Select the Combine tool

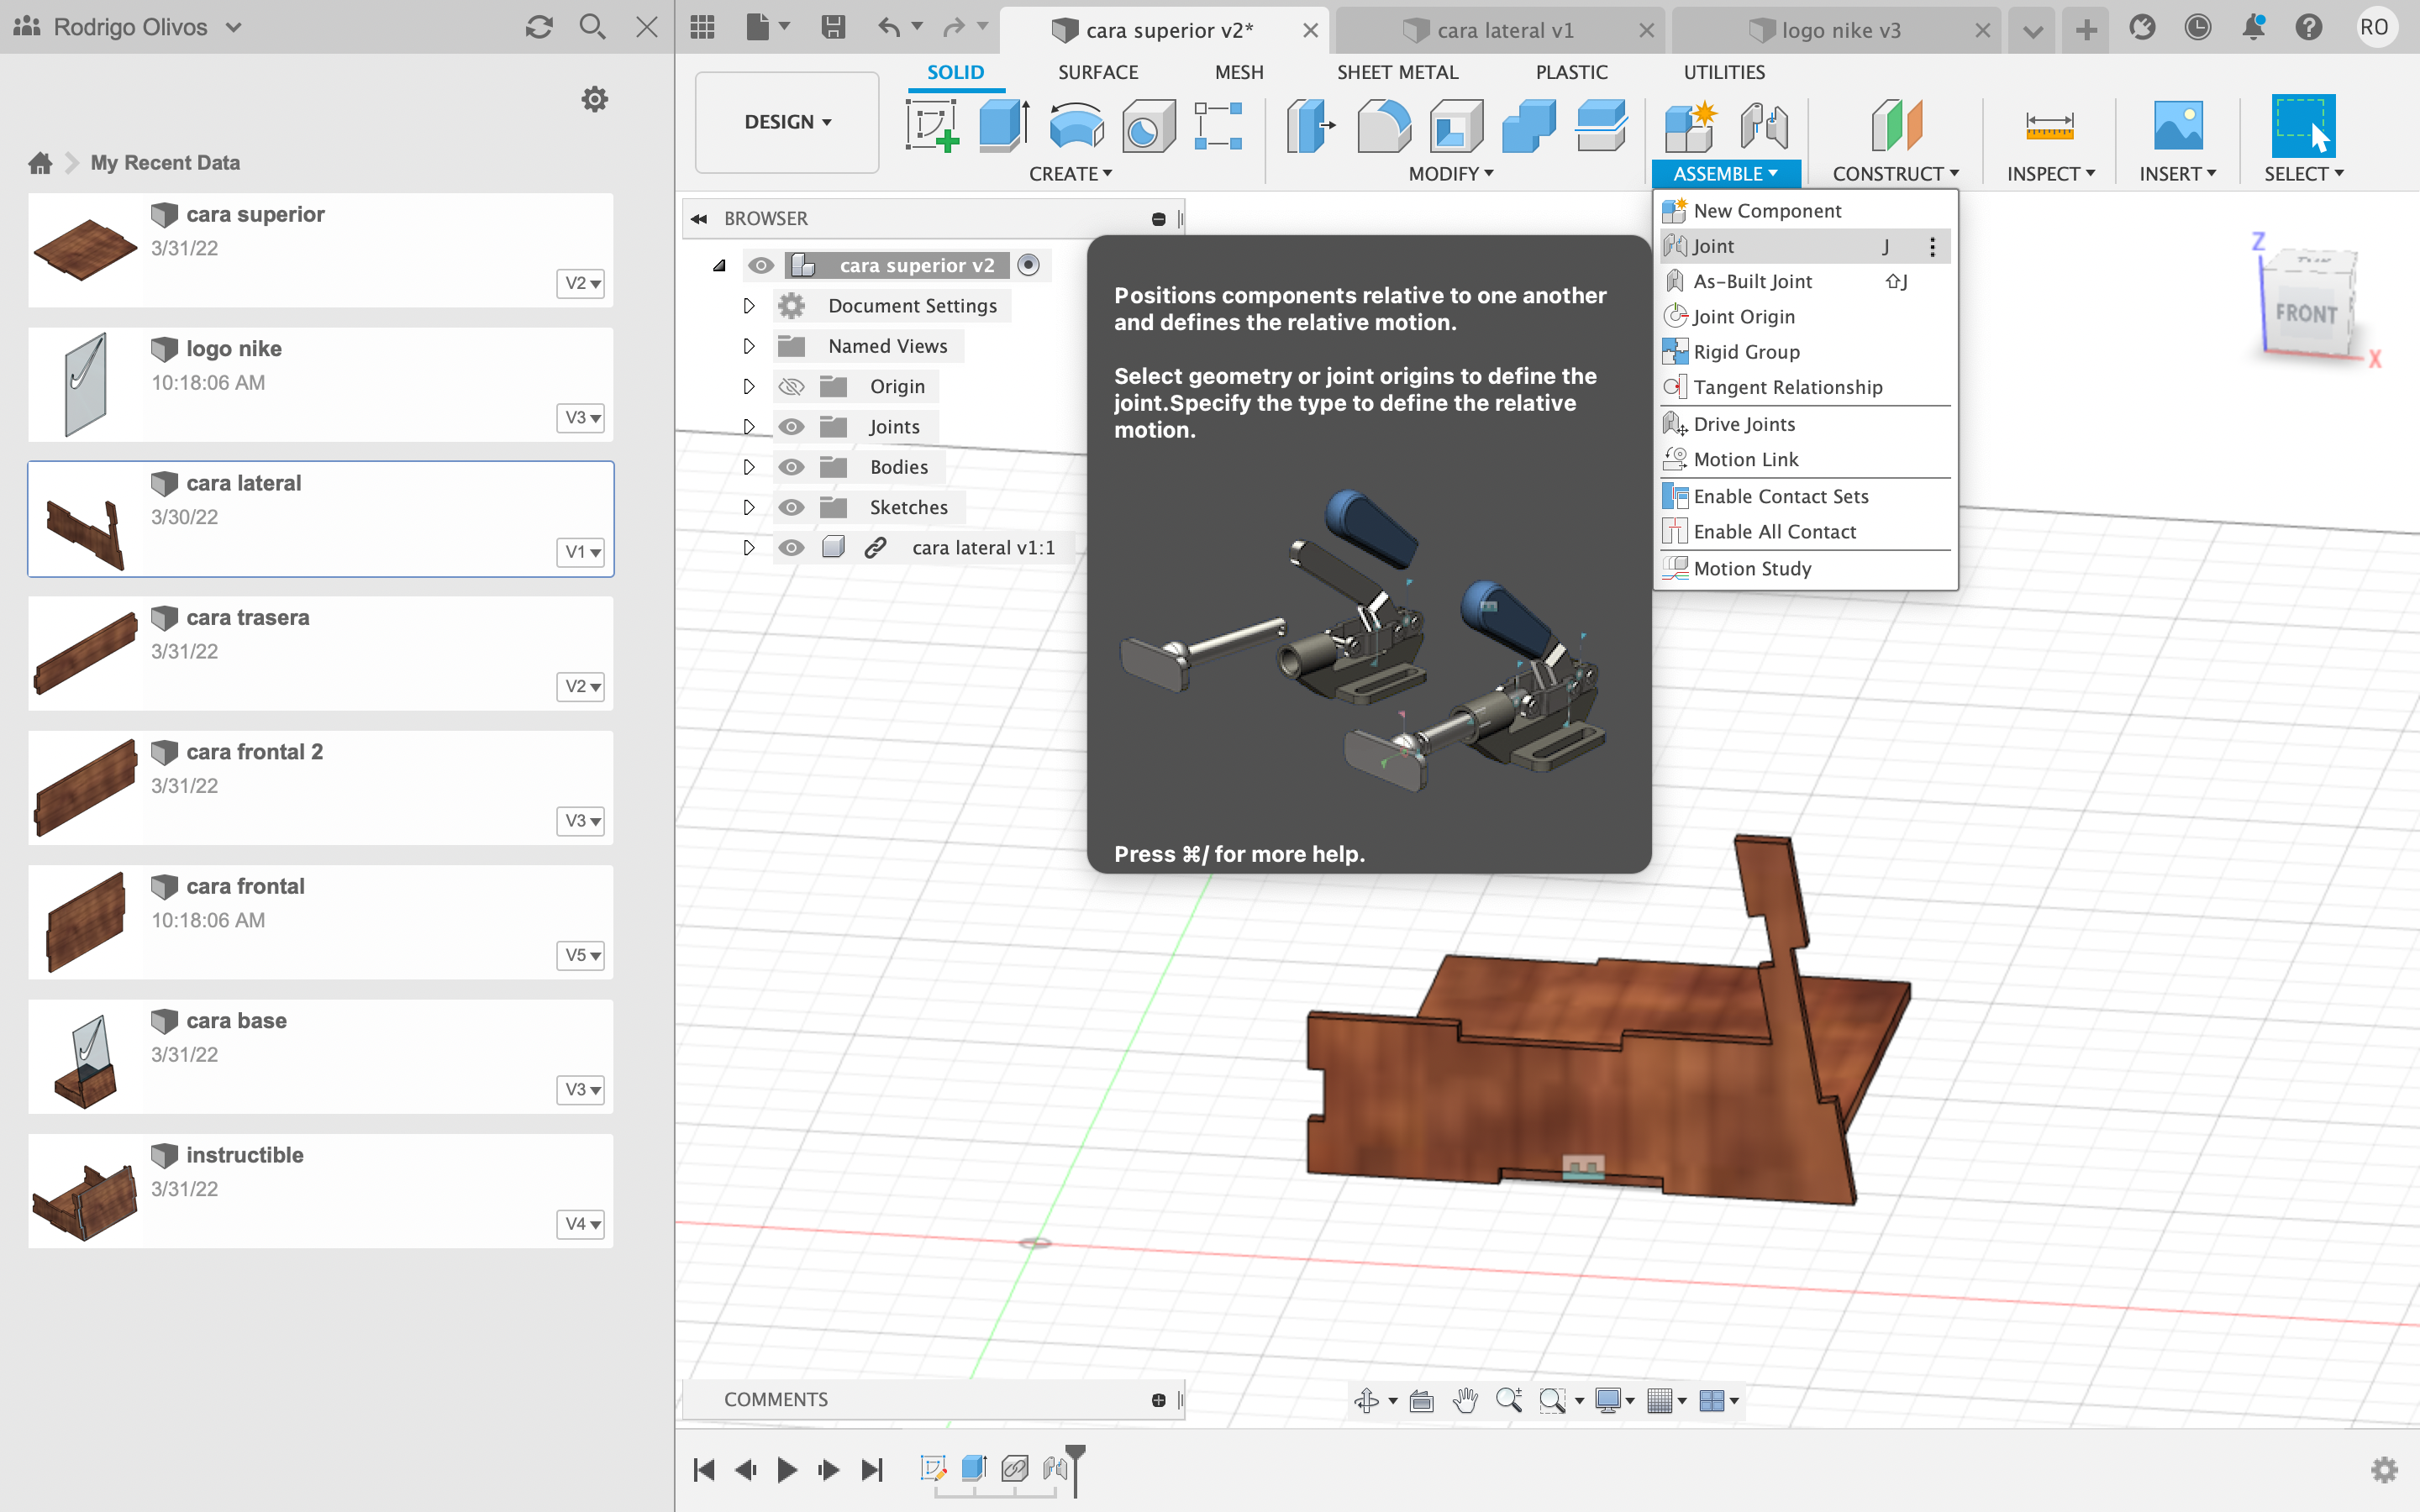[x=1528, y=127]
